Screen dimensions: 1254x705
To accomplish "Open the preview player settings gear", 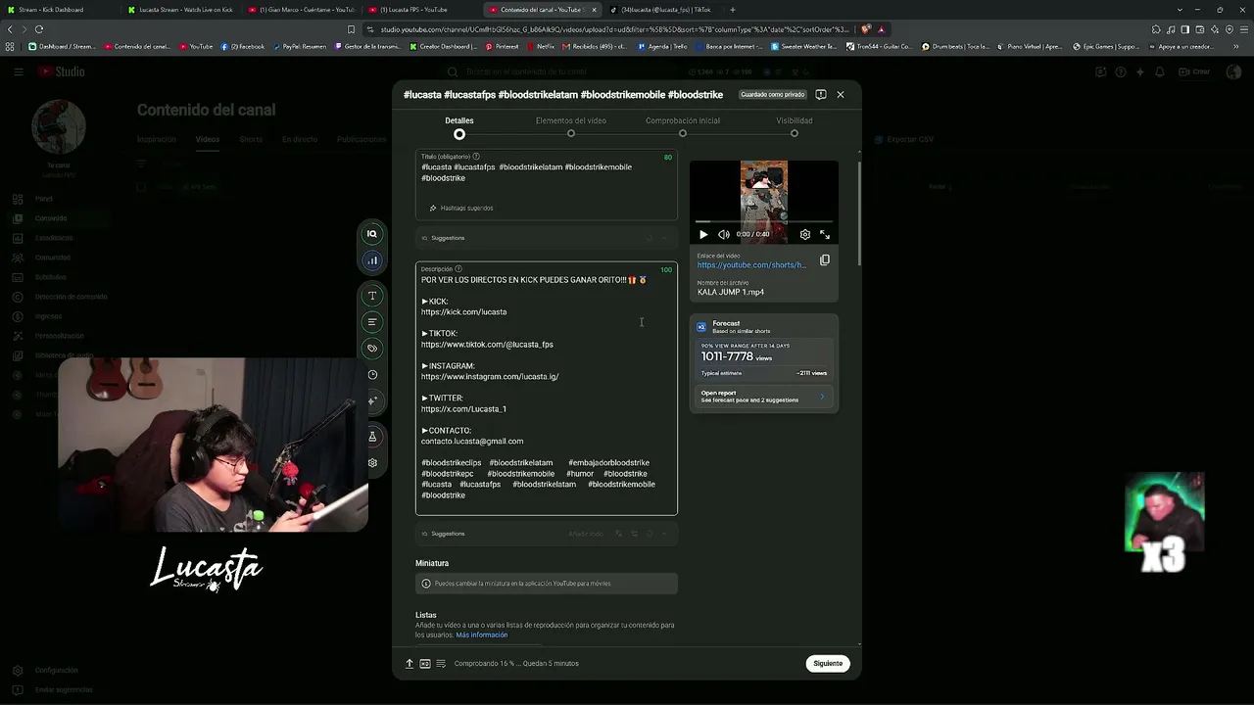I will [x=805, y=235].
